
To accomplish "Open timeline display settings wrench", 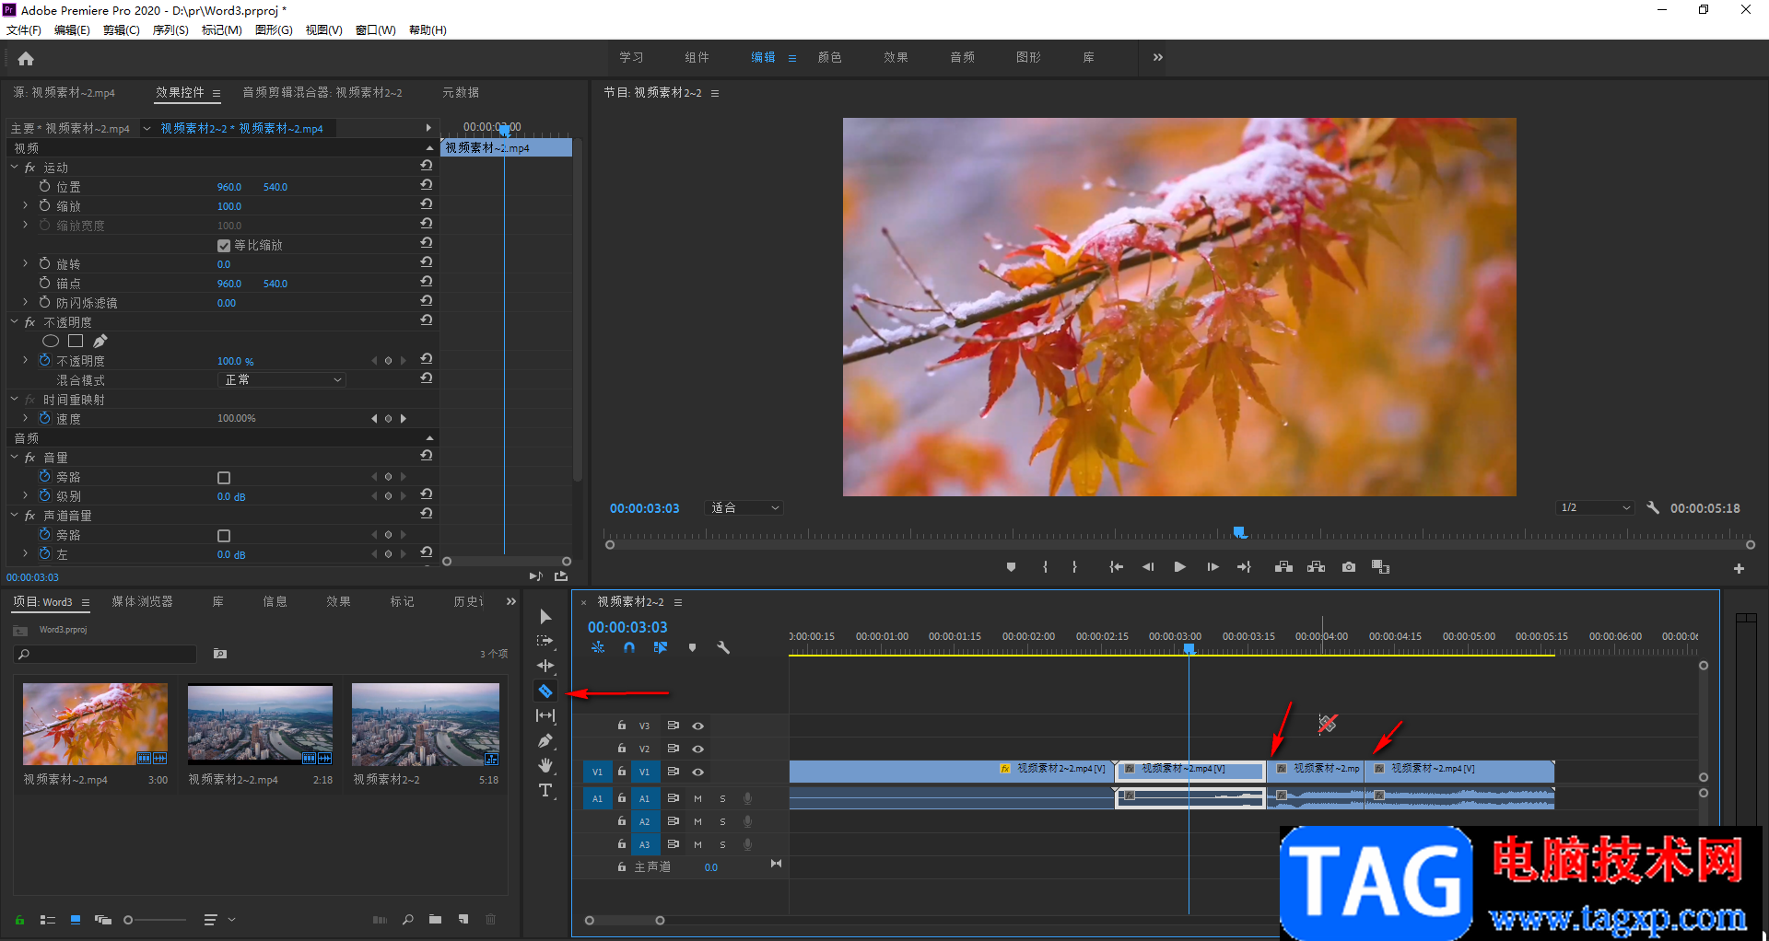I will click(x=723, y=647).
